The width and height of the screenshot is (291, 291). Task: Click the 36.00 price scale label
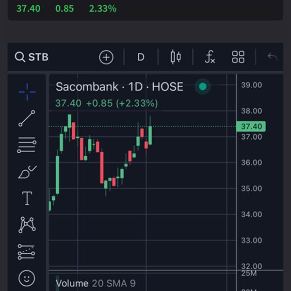(x=252, y=162)
